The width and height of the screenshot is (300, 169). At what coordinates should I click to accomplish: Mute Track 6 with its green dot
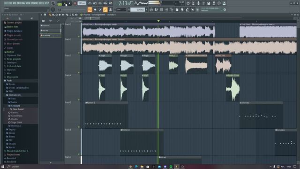coord(79,154)
